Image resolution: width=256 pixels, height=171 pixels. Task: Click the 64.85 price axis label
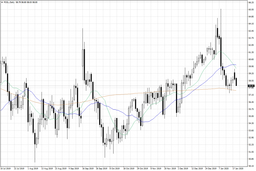pyautogui.click(x=251, y=17)
